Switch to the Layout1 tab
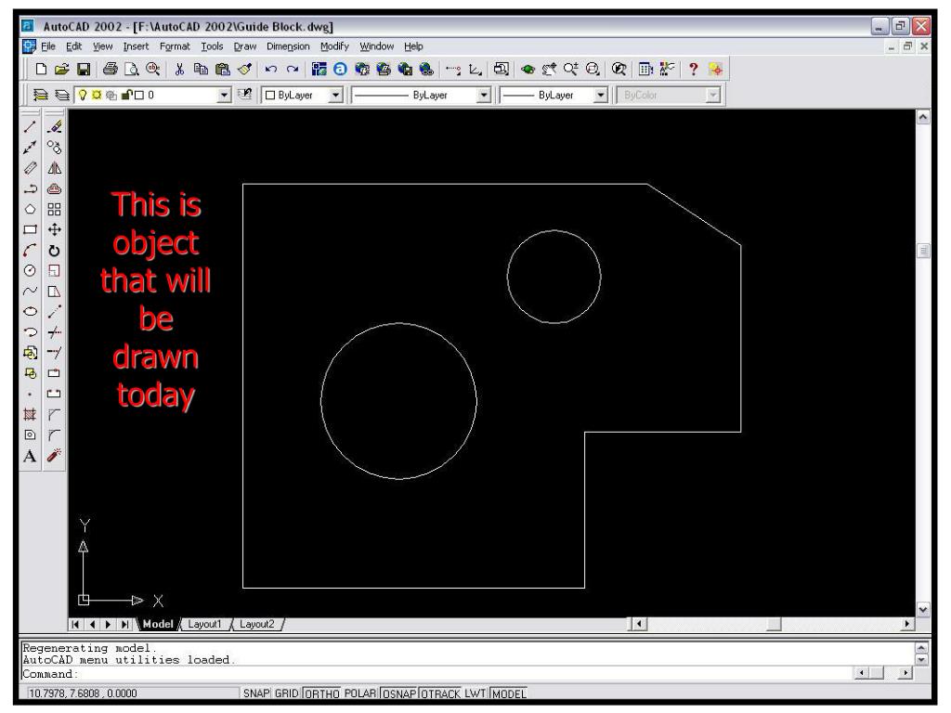The width and height of the screenshot is (951, 713). 204,624
